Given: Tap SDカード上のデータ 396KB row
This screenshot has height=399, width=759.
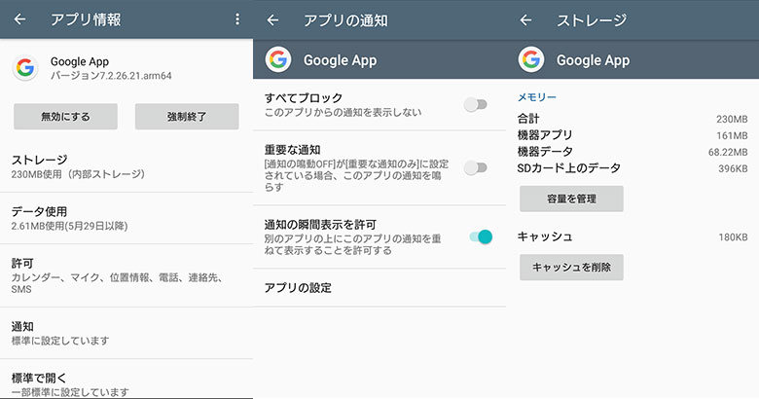Looking at the screenshot, I should click(x=632, y=168).
